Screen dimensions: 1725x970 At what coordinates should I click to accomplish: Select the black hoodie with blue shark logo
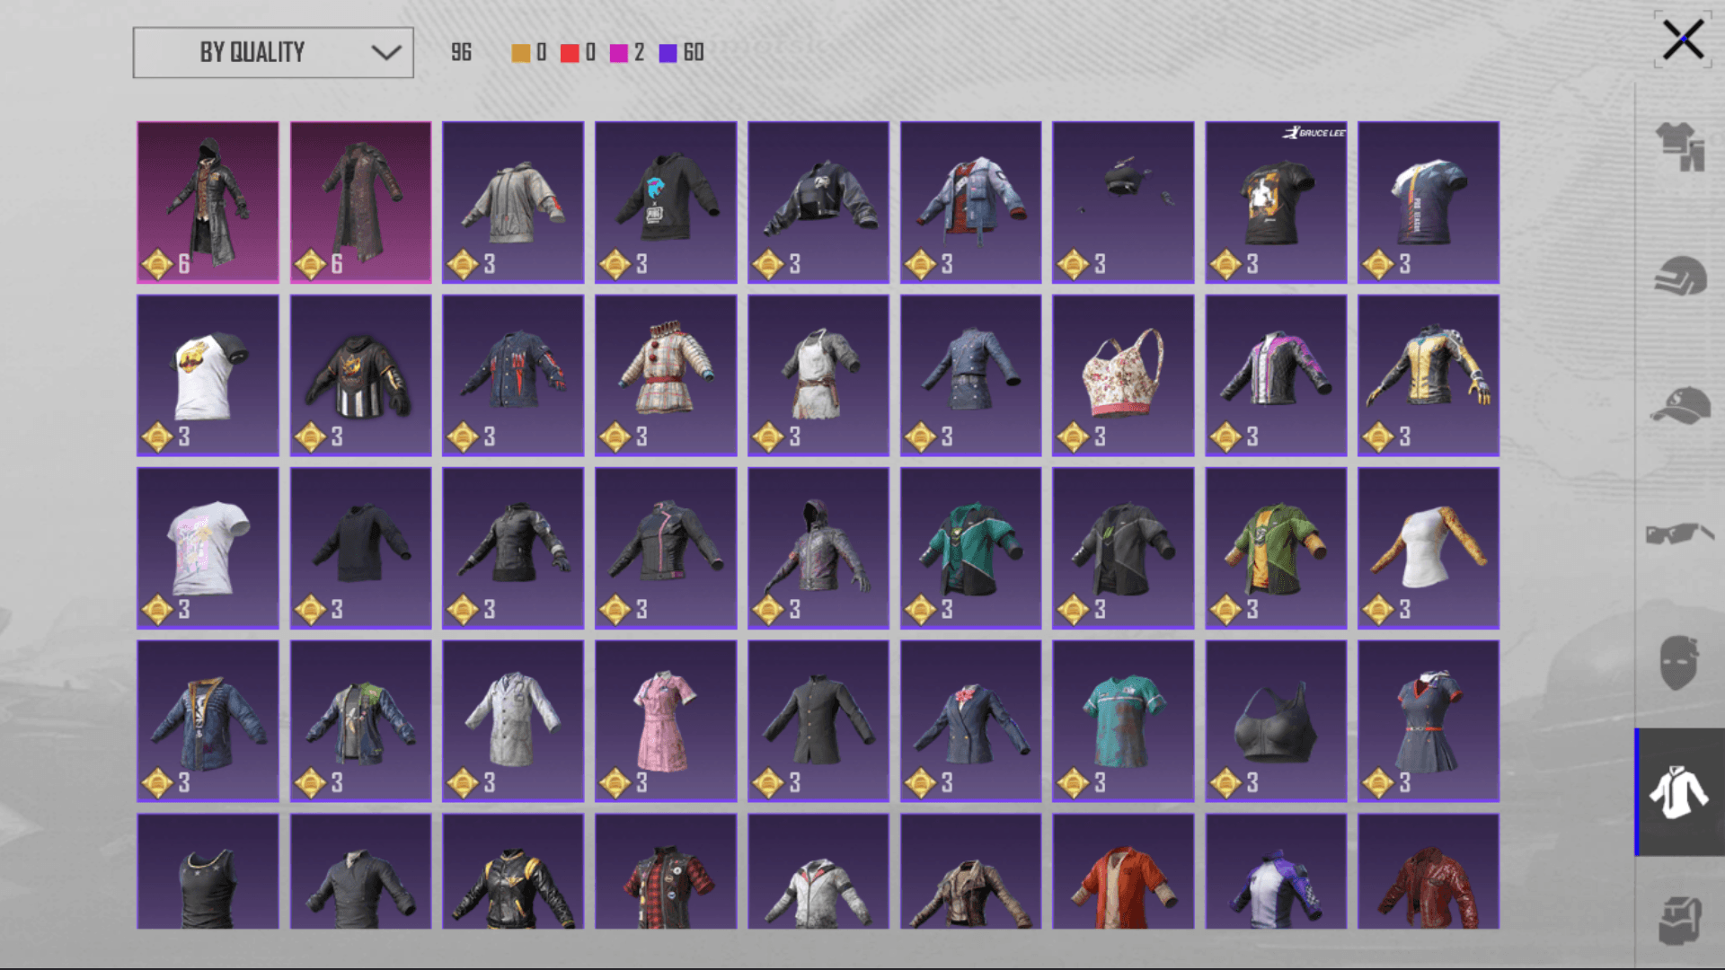(666, 202)
